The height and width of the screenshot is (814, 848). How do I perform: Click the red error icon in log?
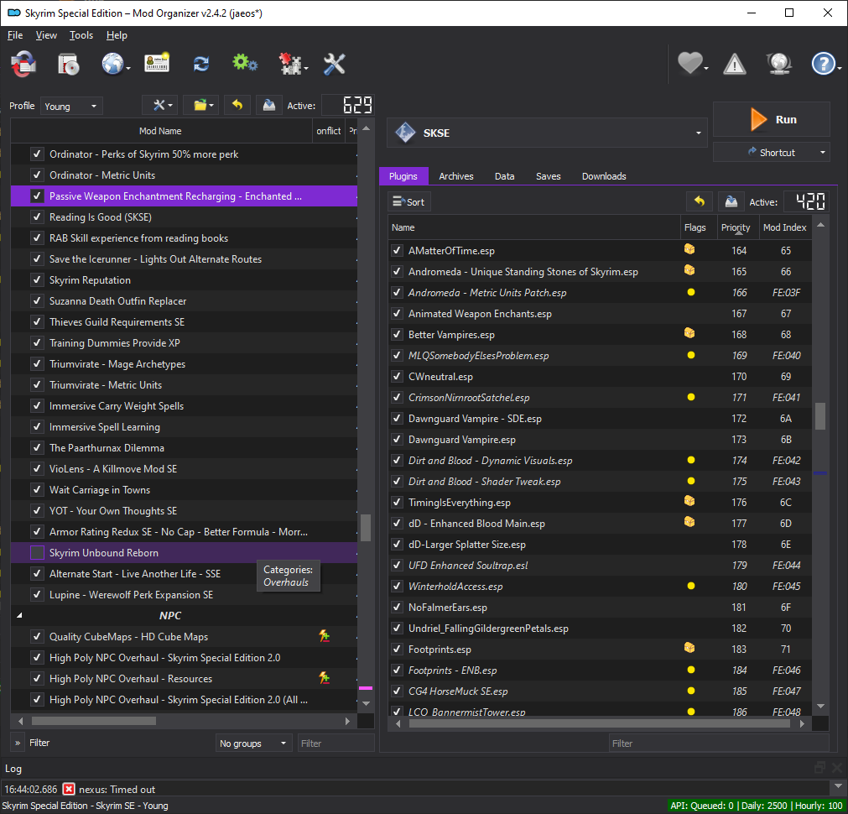pos(69,789)
